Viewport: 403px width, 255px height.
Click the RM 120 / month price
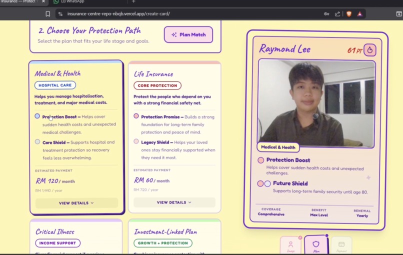point(55,181)
